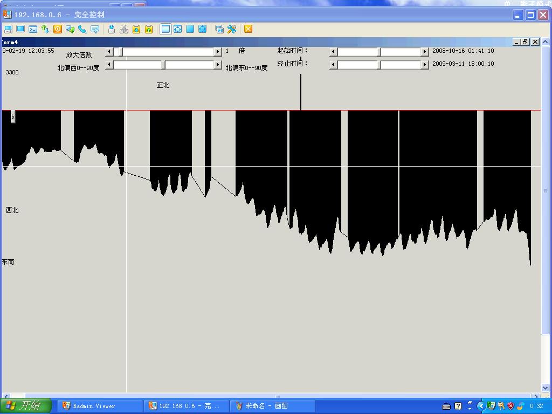Click the 0:32 system clock
552x414 pixels.
(536, 406)
